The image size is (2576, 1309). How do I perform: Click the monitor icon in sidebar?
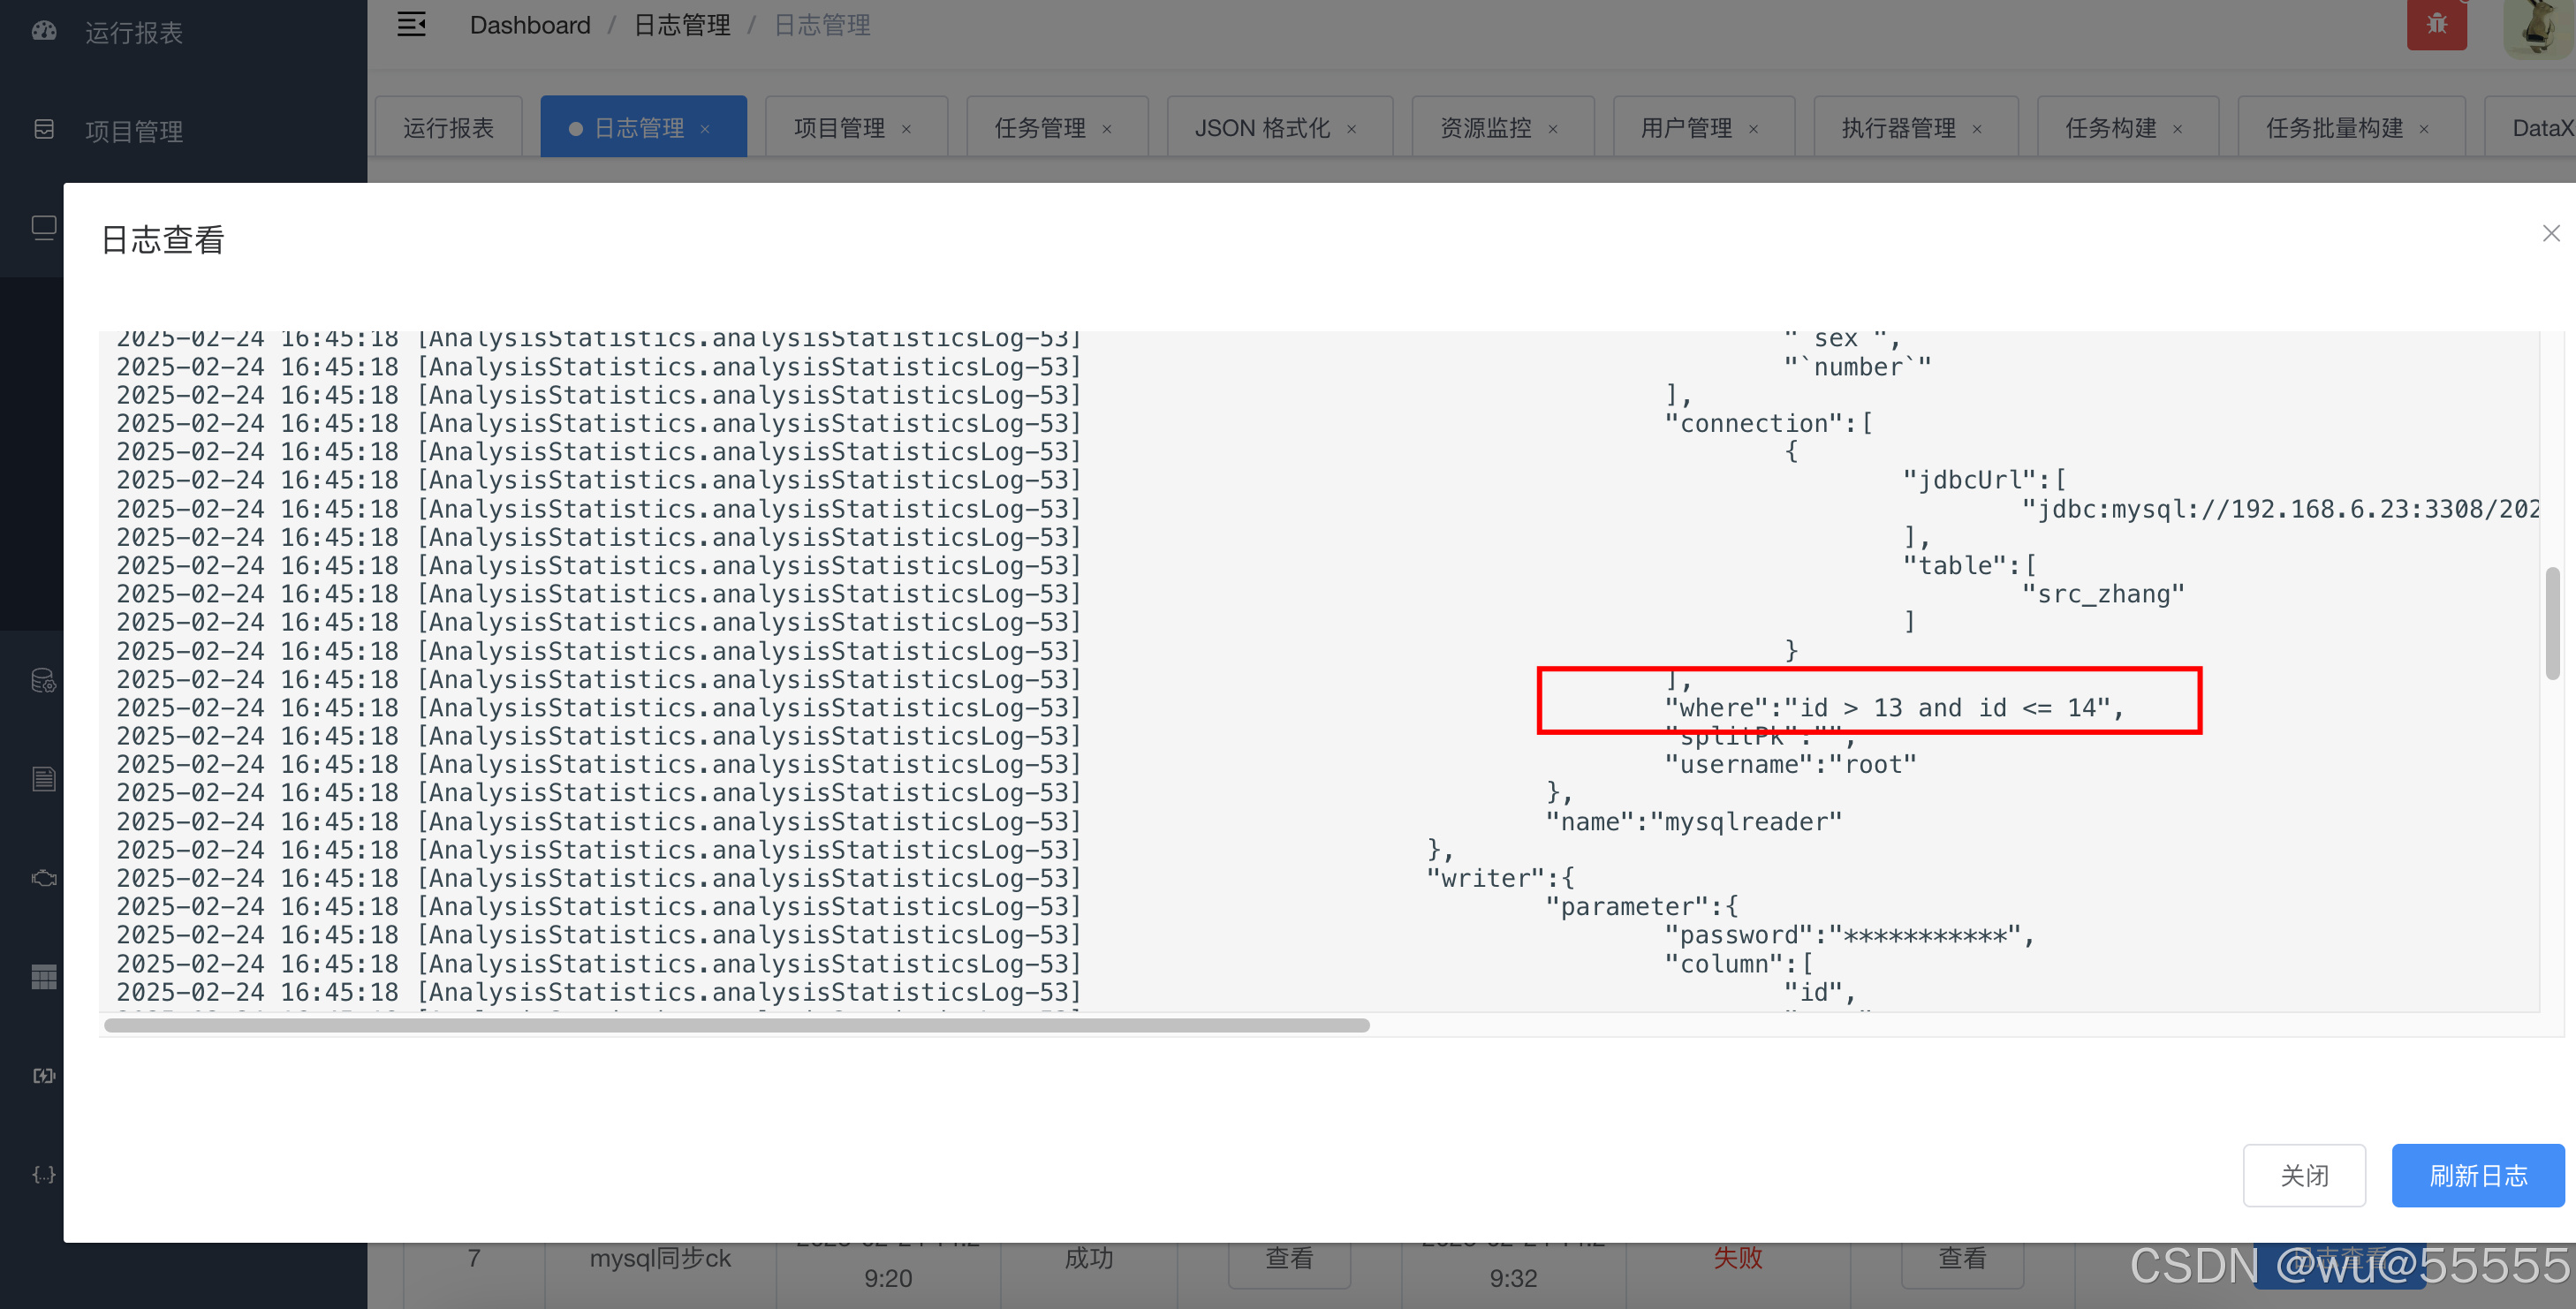[44, 228]
